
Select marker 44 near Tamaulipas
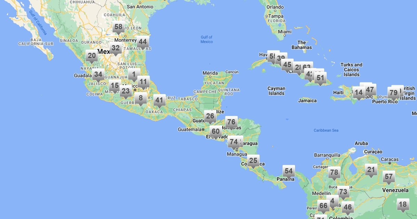(x=142, y=42)
